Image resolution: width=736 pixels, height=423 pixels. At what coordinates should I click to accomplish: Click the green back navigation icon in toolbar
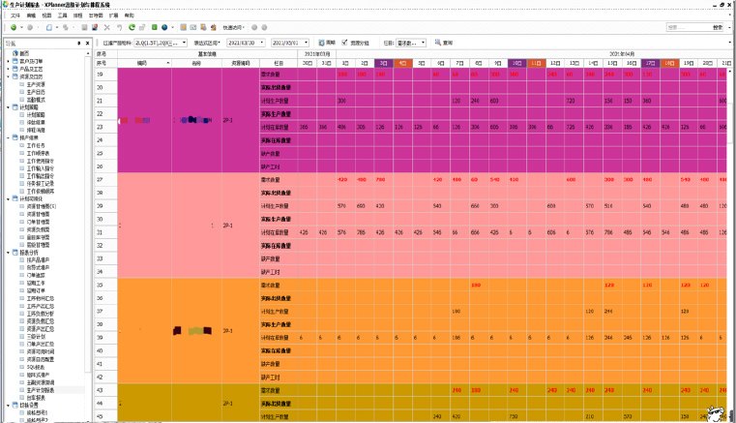[14, 28]
